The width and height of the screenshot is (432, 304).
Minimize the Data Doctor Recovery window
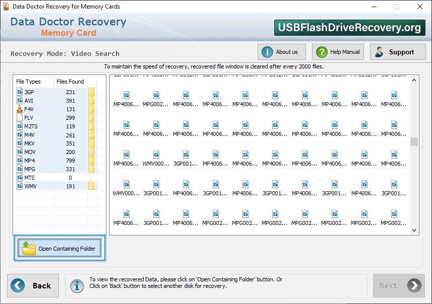click(374, 7)
